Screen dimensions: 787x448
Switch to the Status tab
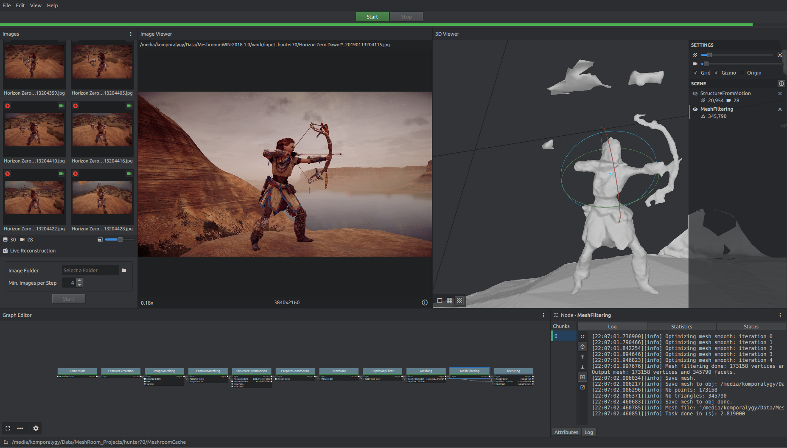(x=751, y=327)
